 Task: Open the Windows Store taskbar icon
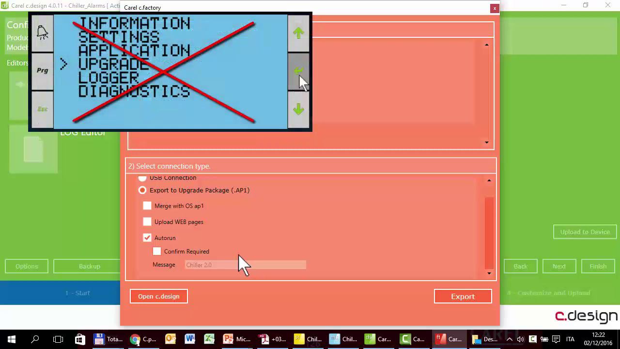click(x=80, y=339)
